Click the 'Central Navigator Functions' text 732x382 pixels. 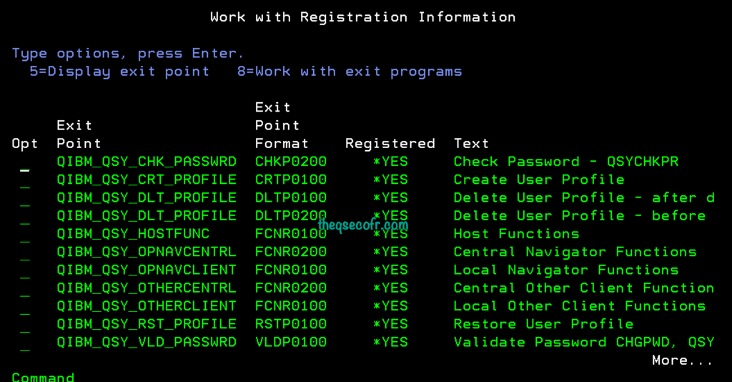tap(575, 252)
